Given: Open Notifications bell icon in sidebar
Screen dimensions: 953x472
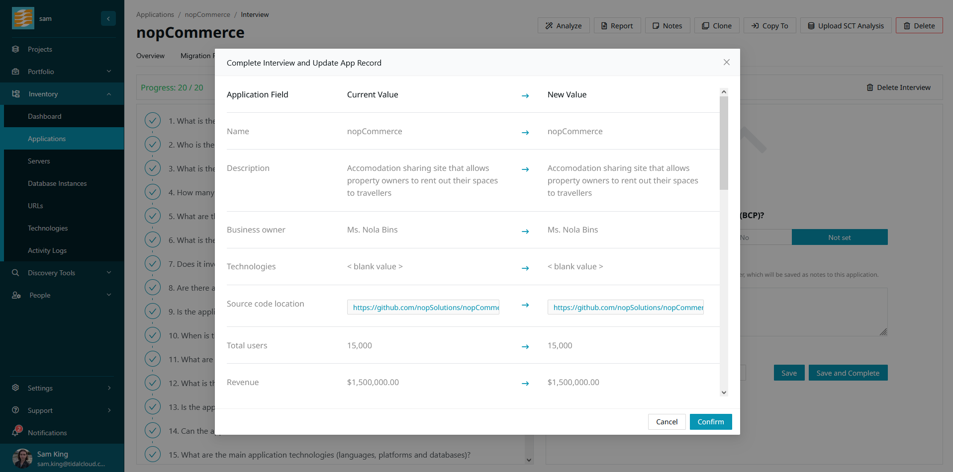Looking at the screenshot, I should point(16,432).
